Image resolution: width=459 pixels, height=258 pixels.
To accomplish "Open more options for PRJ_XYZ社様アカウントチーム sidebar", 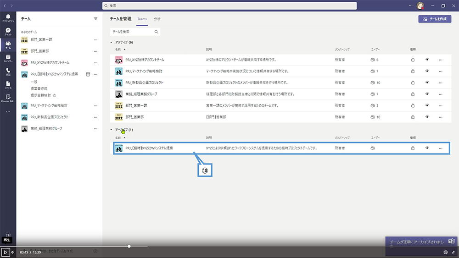I will point(96,62).
